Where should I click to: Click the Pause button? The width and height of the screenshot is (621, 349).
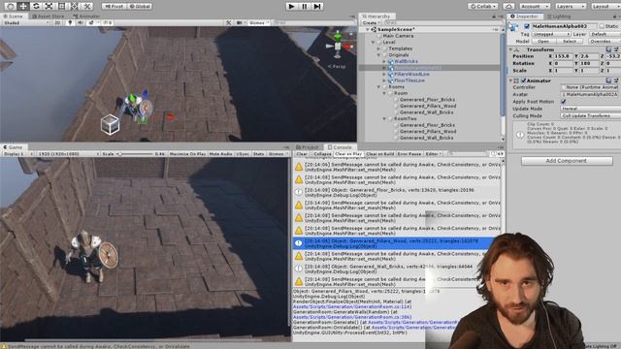coord(304,6)
